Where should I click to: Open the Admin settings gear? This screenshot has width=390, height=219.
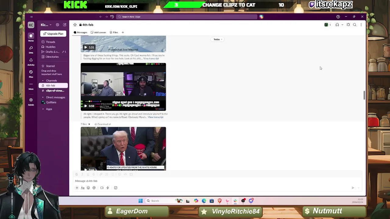pyautogui.click(x=31, y=101)
